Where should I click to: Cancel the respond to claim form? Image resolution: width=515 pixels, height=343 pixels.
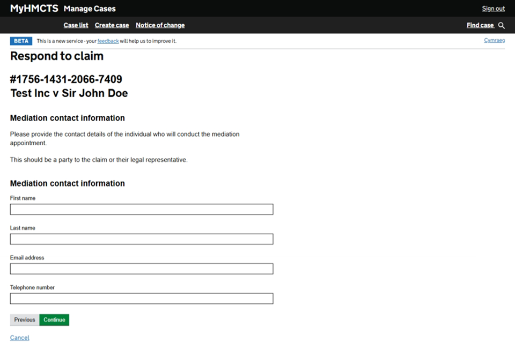coord(20,338)
